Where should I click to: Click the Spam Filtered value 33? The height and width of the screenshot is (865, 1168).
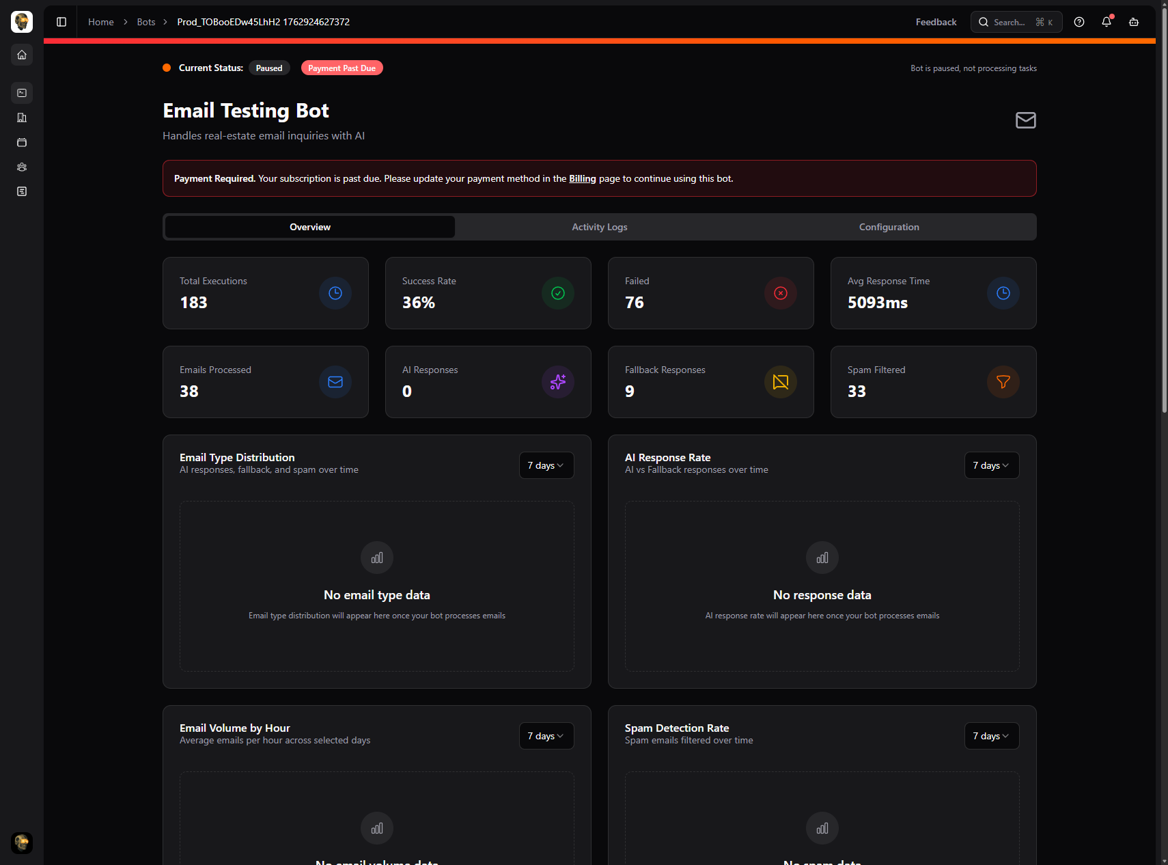tap(857, 392)
